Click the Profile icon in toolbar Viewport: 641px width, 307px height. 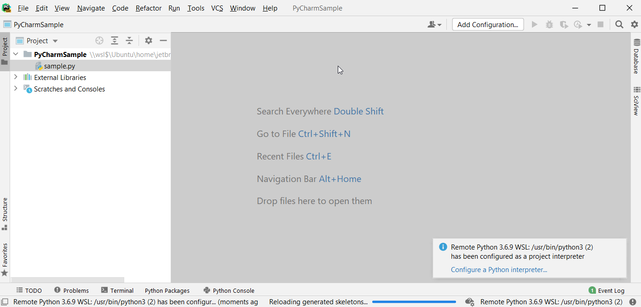tap(578, 25)
